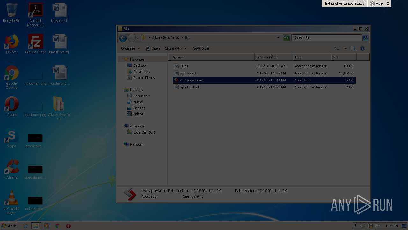Select the 7z.dll file
408x230 pixels.
[x=264, y=66]
